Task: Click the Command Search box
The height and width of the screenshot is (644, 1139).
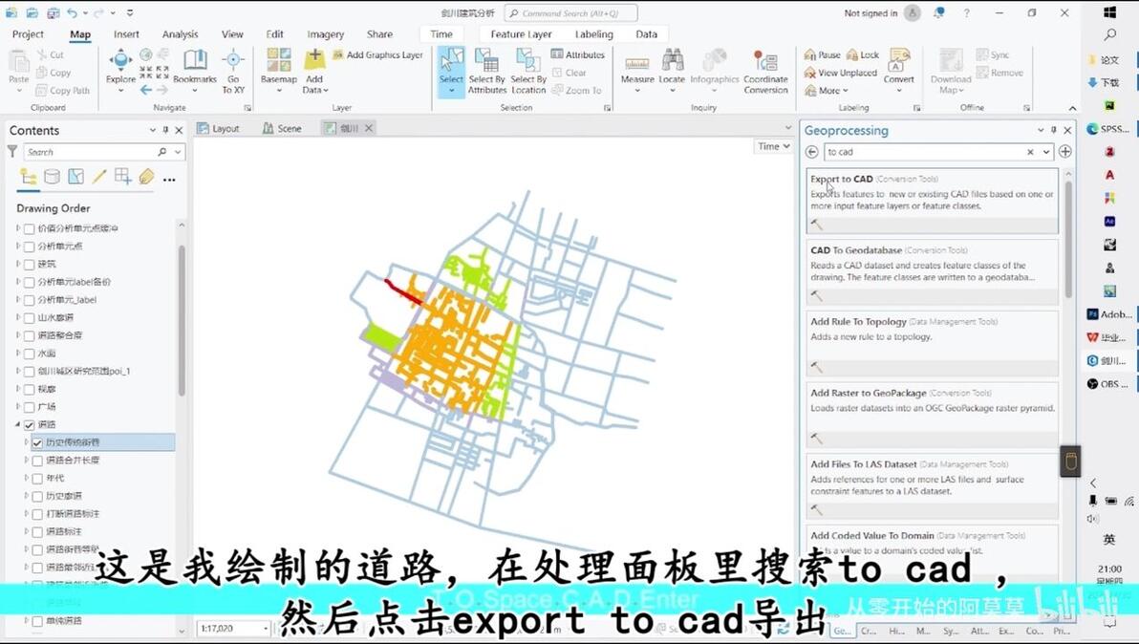Action: [x=571, y=13]
